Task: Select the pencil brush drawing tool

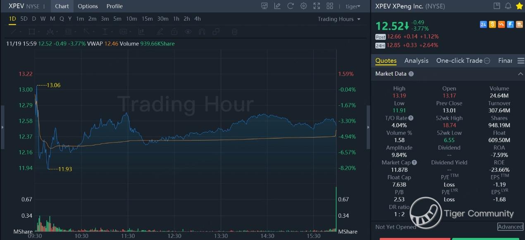Action: pos(160,31)
